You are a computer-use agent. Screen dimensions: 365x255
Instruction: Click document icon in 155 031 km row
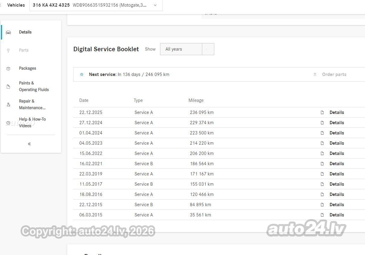(322, 184)
